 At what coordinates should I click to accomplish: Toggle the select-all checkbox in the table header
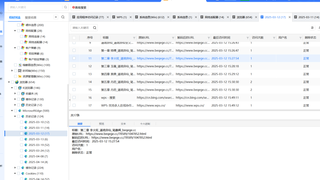click(x=74, y=38)
